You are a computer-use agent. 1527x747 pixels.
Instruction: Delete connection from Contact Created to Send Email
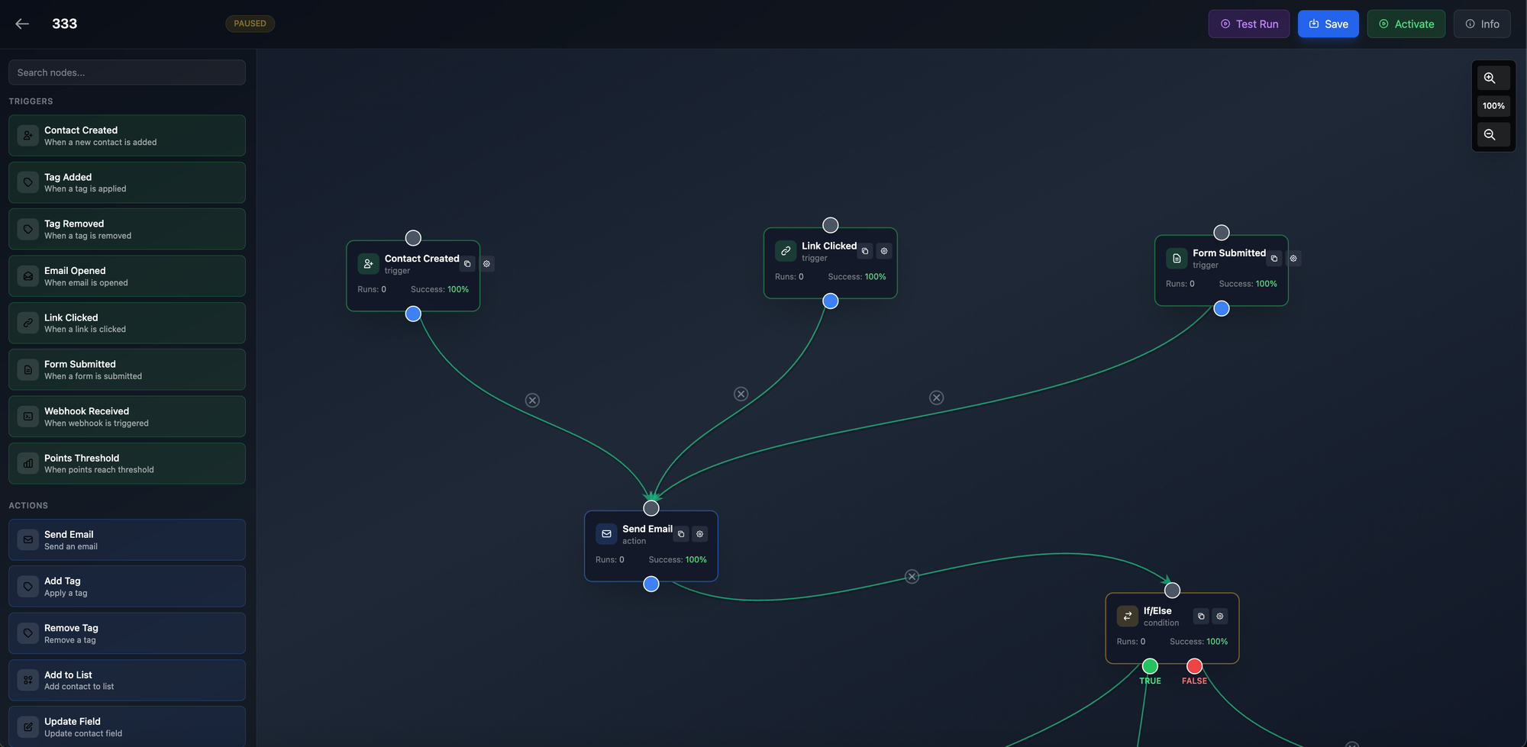[532, 401]
